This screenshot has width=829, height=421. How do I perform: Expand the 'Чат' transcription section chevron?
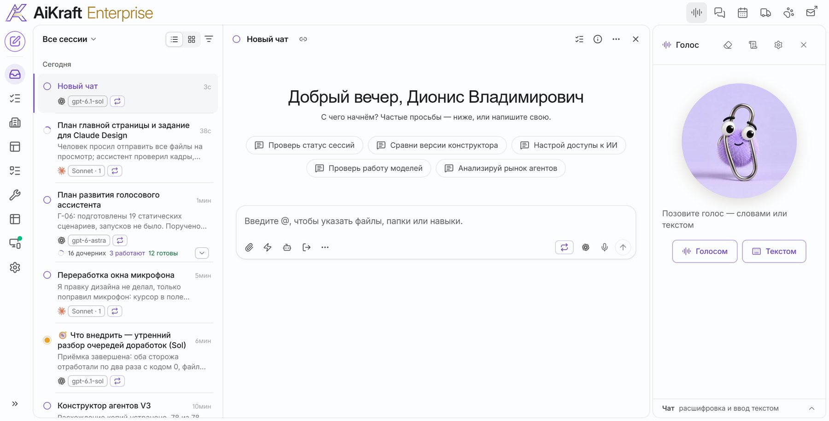tap(811, 409)
